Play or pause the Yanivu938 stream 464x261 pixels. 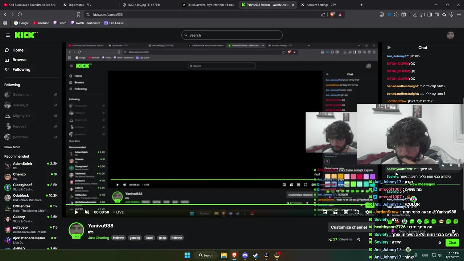(x=76, y=212)
